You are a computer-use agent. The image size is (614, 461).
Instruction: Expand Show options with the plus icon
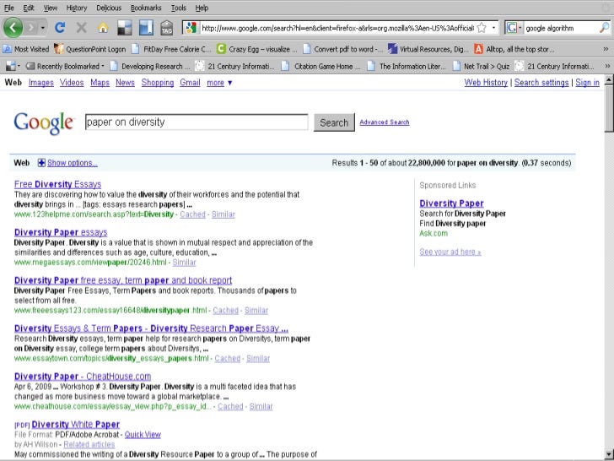tap(41, 163)
